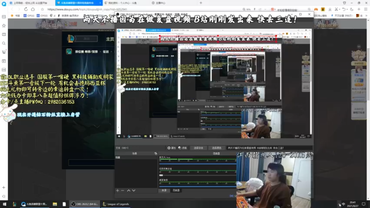370x208 pixels.
Task: Expand bookmark bar overflow chevron
Action: (x=367, y=16)
